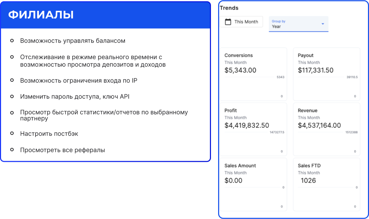Select the Возможность управлять балансом item

[x=72, y=41]
